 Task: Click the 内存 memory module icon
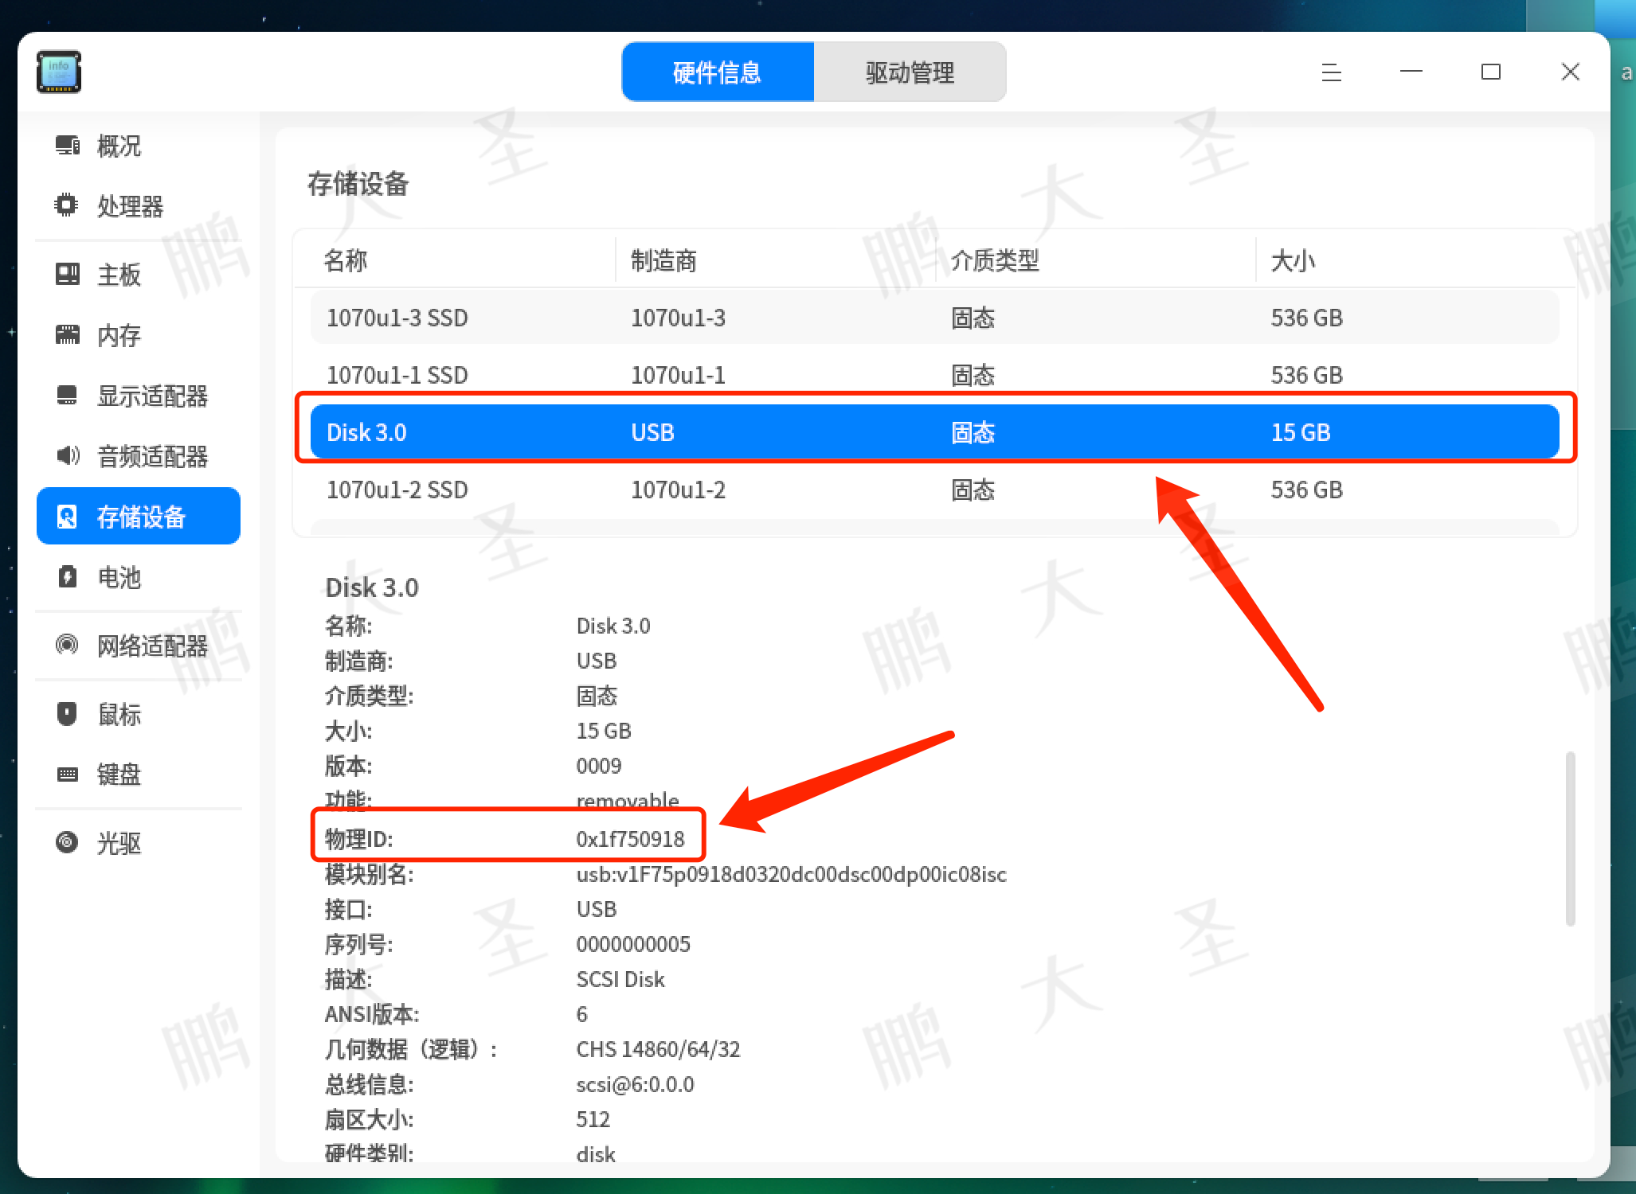point(68,334)
